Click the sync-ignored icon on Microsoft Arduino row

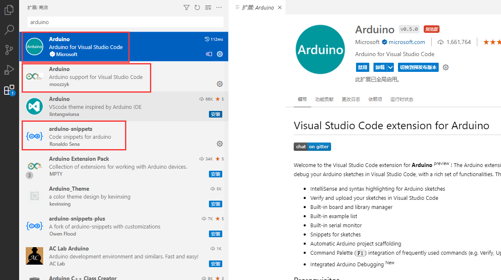(209, 54)
